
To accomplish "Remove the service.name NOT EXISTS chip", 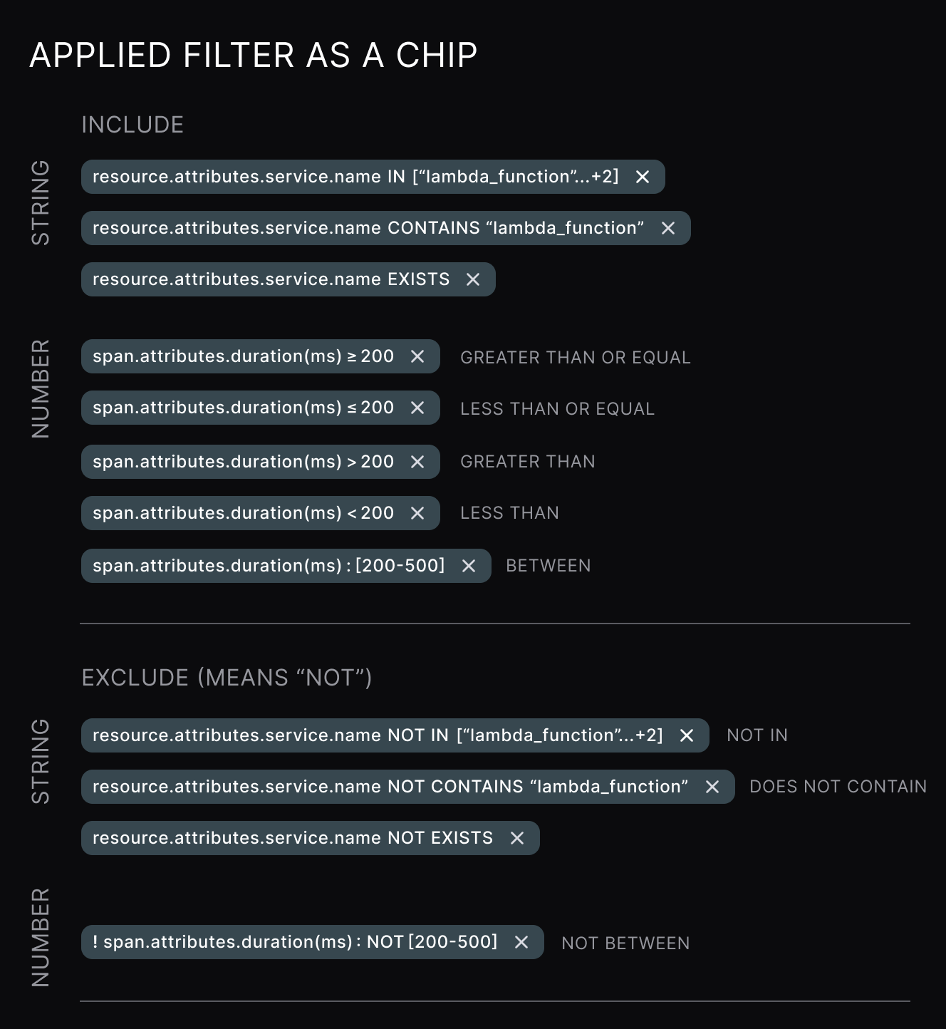I will click(x=517, y=838).
